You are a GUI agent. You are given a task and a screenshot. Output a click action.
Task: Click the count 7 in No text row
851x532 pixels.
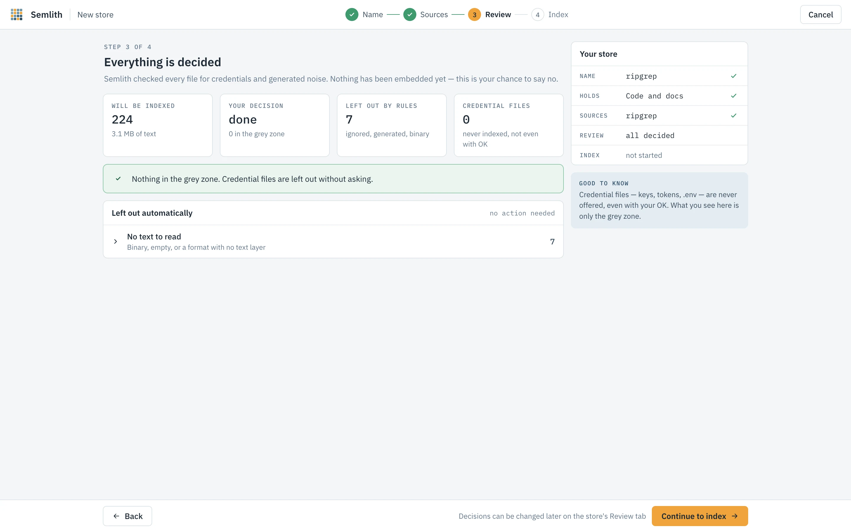(x=552, y=241)
